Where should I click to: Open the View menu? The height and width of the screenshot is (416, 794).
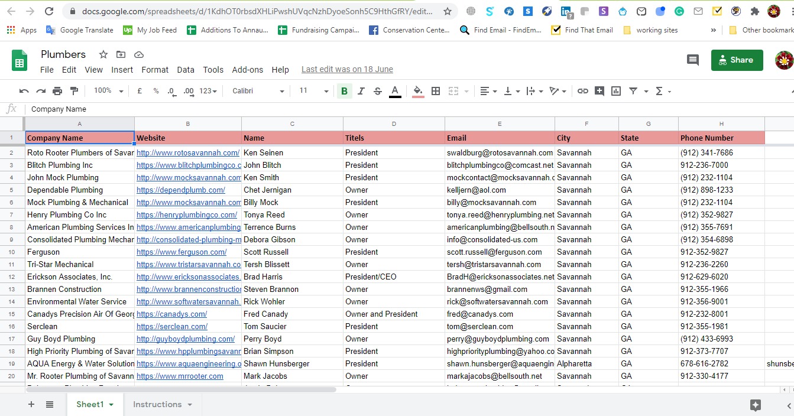93,70
